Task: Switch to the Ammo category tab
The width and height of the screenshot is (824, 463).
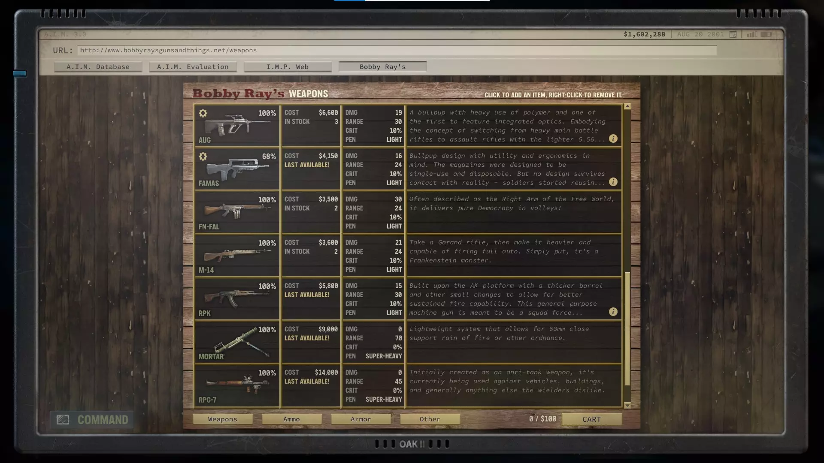Action: click(x=291, y=419)
